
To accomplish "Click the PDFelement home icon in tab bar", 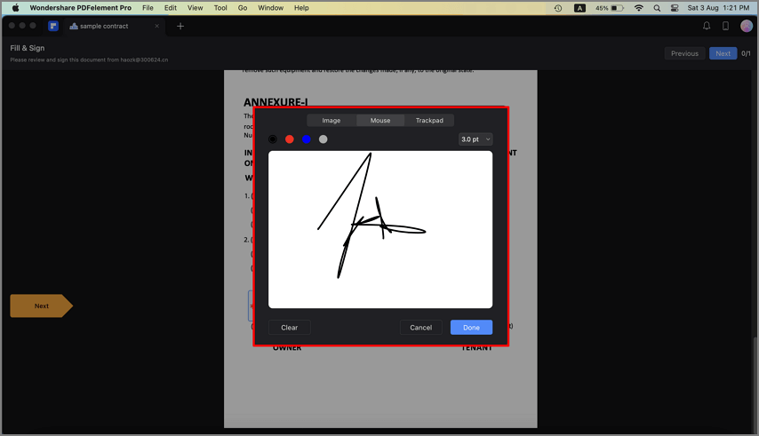I will 53,26.
